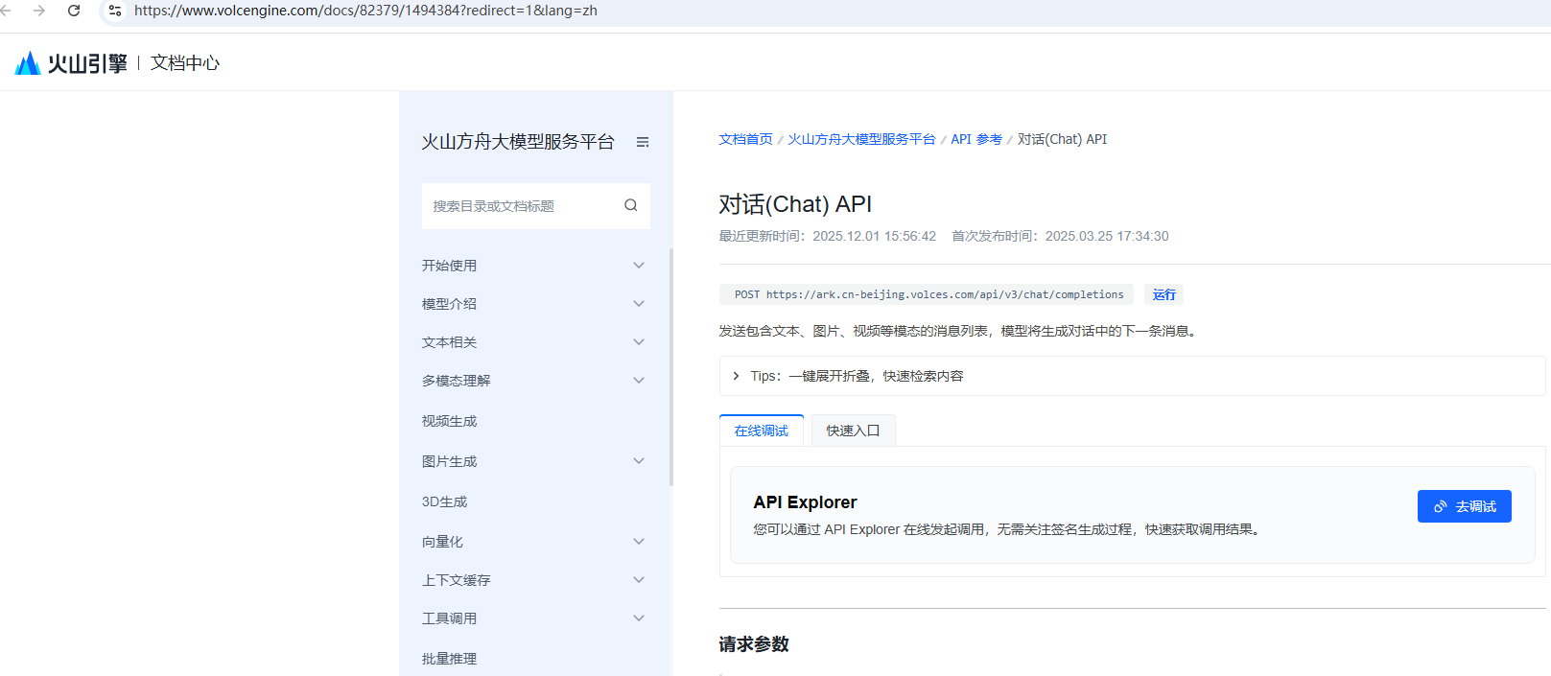The width and height of the screenshot is (1551, 676).
Task: Click the browser address bar URL
Action: 365,11
